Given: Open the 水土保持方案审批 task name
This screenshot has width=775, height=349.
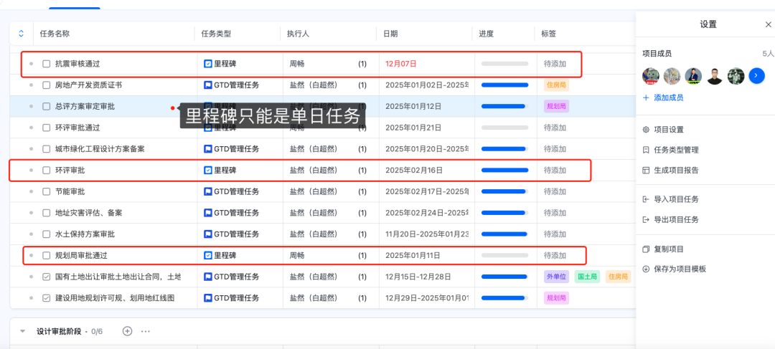Looking at the screenshot, I should [x=85, y=234].
